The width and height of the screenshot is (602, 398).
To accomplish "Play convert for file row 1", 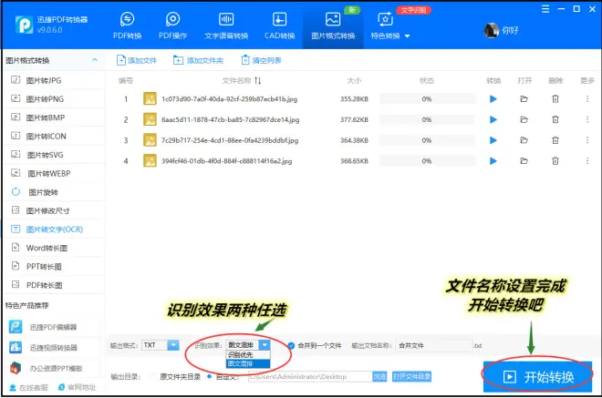I will point(493,98).
